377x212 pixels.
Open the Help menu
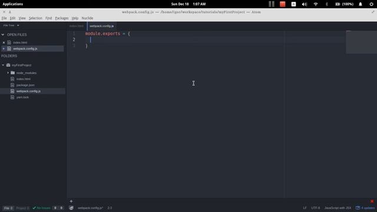point(75,18)
